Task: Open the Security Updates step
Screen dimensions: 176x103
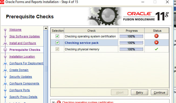Action: (21, 77)
